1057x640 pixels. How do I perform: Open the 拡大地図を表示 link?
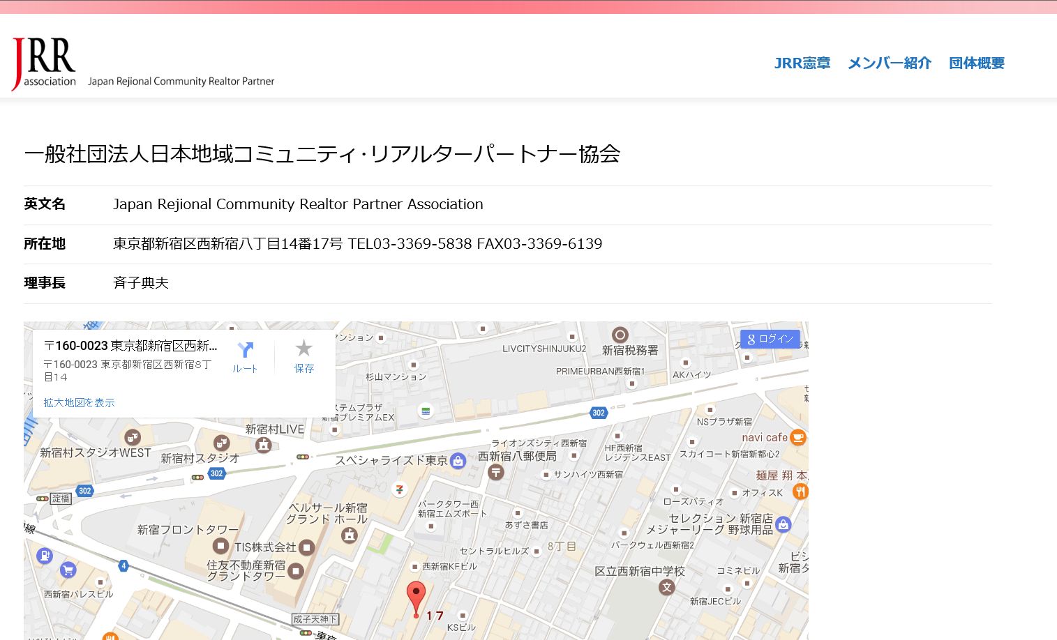click(79, 402)
